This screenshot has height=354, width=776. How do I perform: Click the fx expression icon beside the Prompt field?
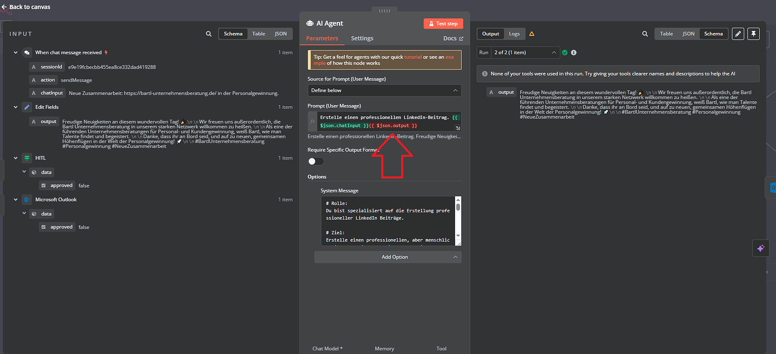click(x=313, y=120)
